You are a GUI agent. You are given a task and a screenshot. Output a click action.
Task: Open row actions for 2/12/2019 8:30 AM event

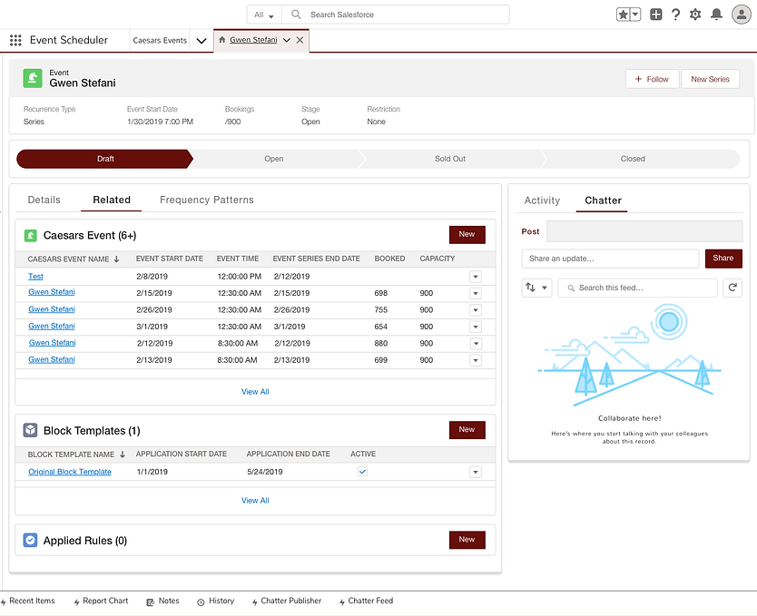(476, 344)
